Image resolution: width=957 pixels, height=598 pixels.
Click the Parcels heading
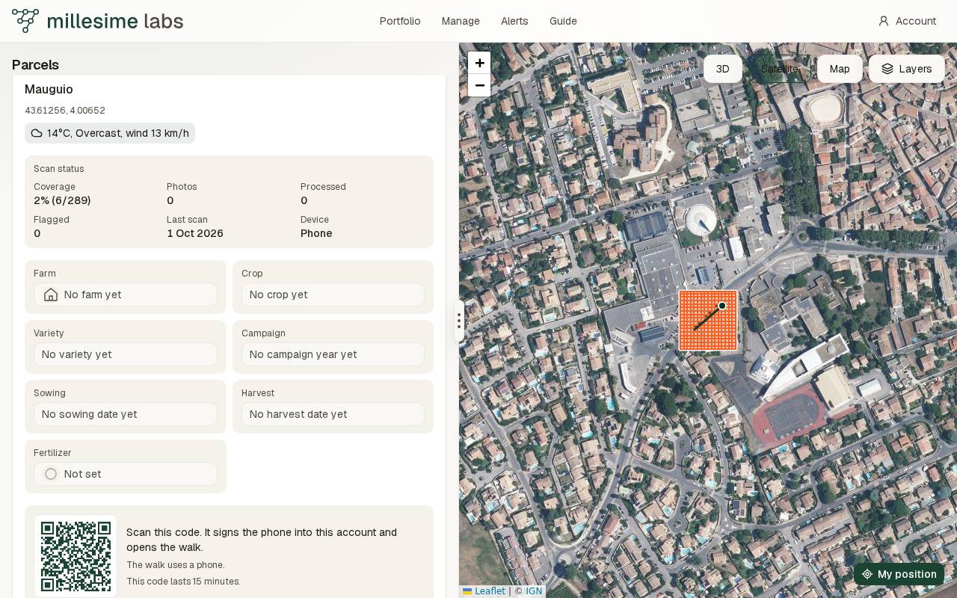(35, 65)
